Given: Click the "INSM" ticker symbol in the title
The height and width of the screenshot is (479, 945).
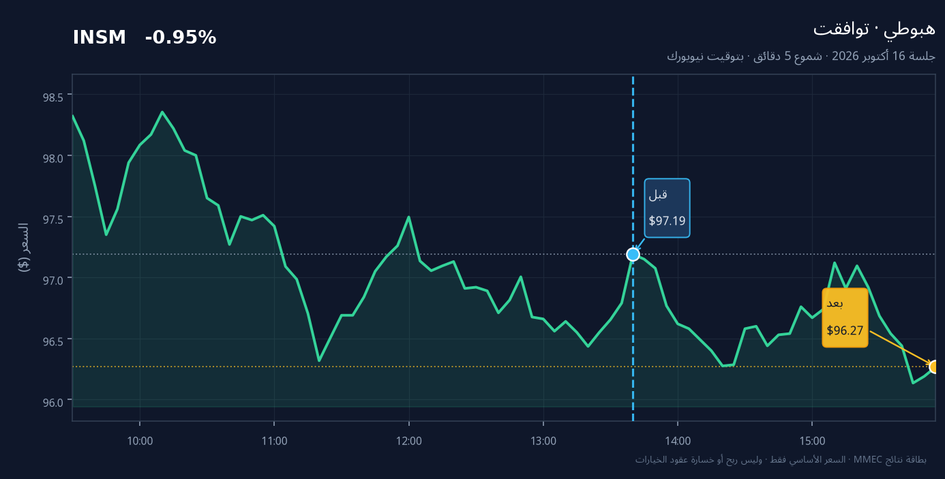Looking at the screenshot, I should pyautogui.click(x=100, y=38).
